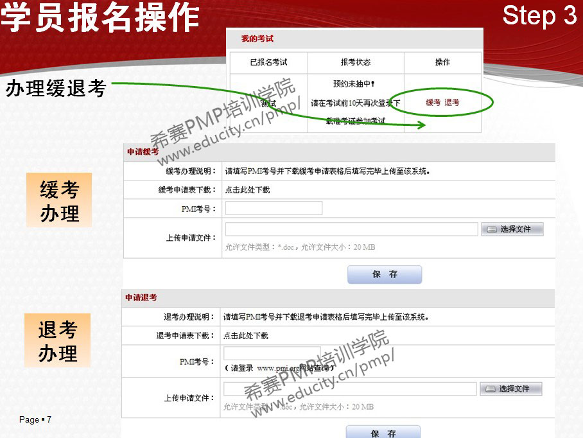Click the 操作 column header
The image size is (583, 438).
442,62
